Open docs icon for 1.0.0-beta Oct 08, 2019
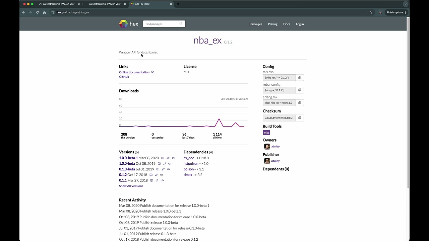The width and height of the screenshot is (429, 241). 159,164
